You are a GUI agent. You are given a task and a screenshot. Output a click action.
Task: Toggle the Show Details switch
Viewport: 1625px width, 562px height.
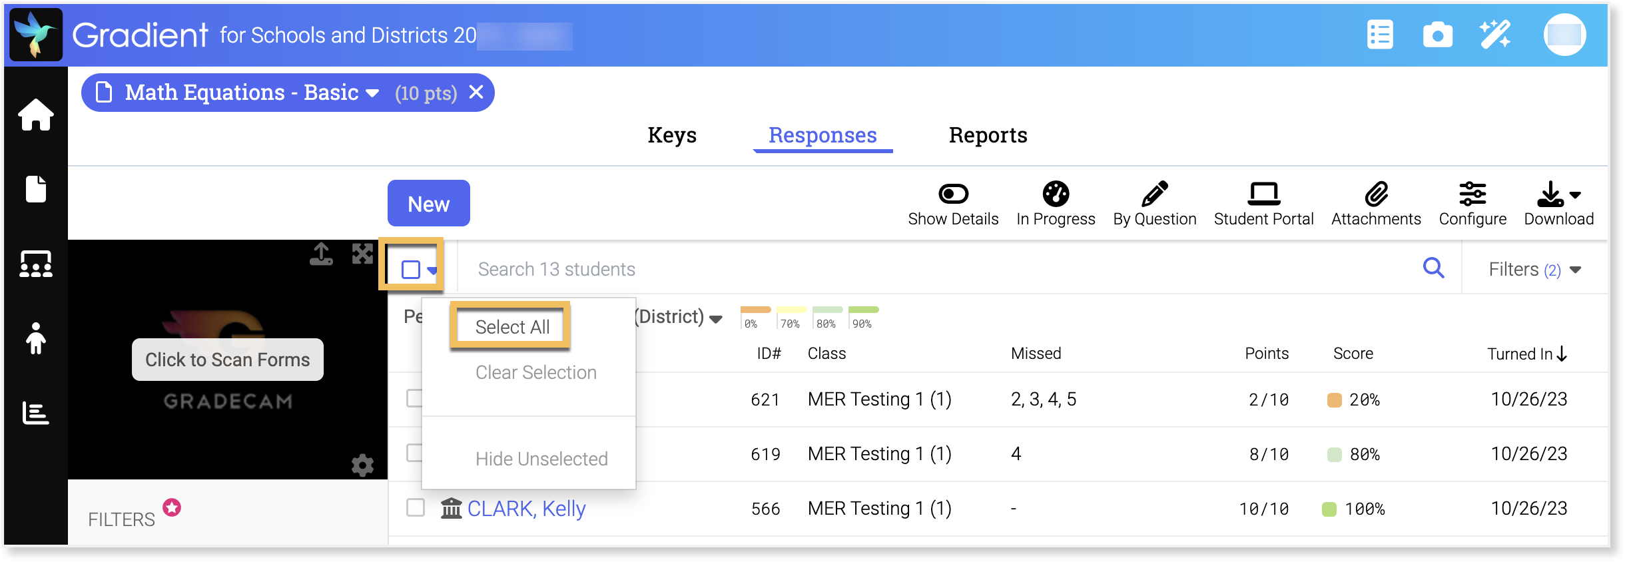953,194
